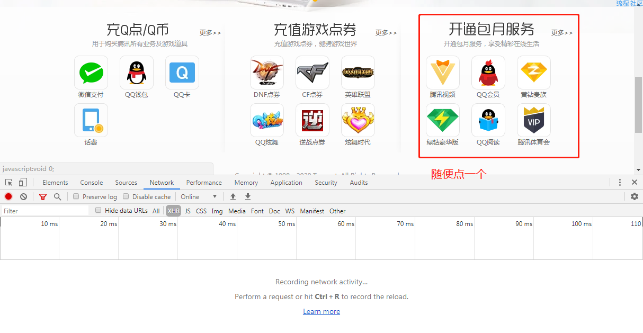Open network search magnifier icon
Image resolution: width=643 pixels, height=333 pixels.
tap(57, 196)
